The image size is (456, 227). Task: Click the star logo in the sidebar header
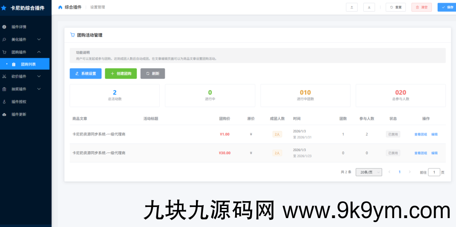(x=4, y=8)
